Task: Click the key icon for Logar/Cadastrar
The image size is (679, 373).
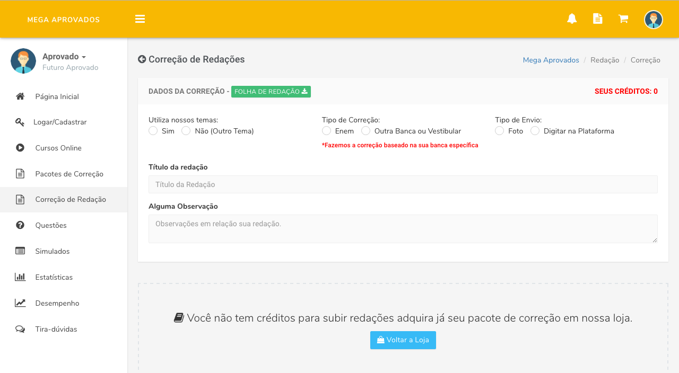Action: 20,122
